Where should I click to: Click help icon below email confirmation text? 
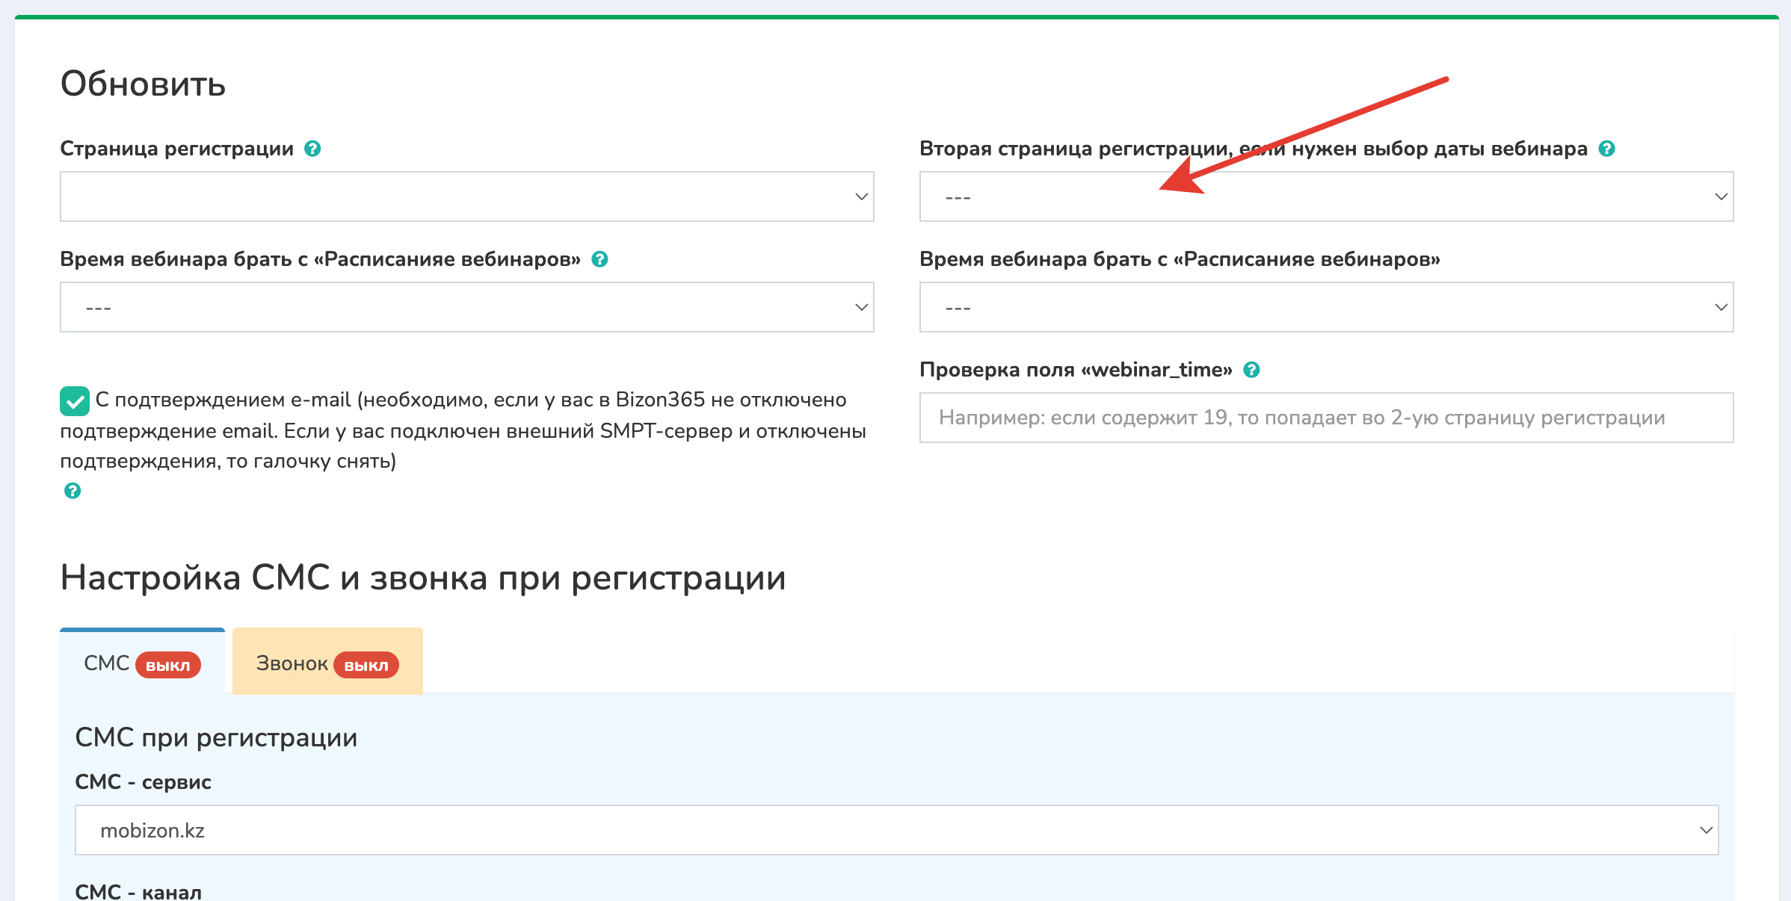pyautogui.click(x=73, y=491)
